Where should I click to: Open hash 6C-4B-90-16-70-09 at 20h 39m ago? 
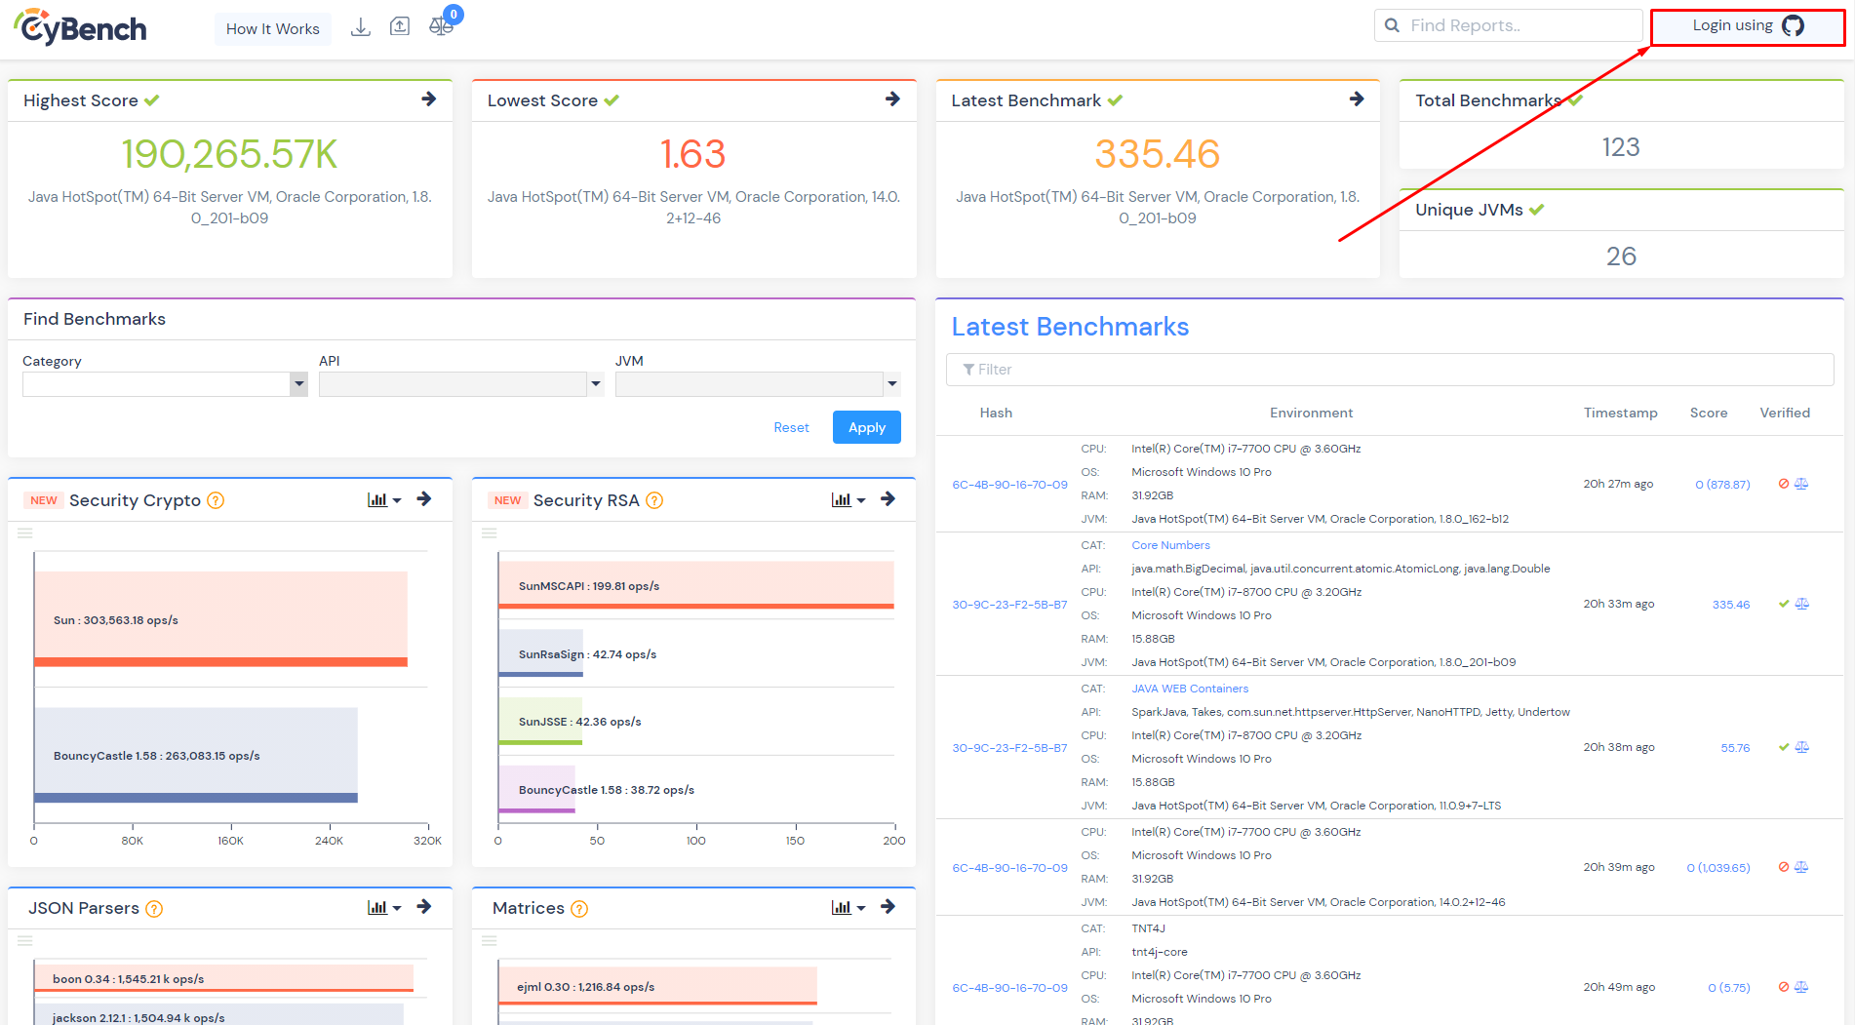[x=1009, y=868]
